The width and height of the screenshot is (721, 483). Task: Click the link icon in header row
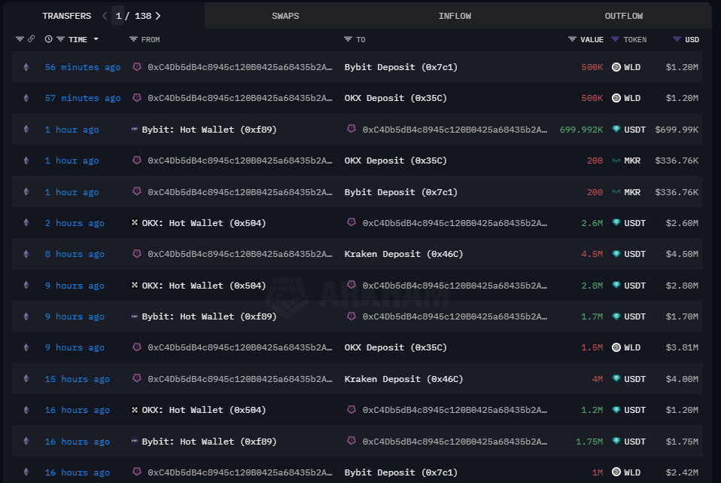(x=31, y=39)
